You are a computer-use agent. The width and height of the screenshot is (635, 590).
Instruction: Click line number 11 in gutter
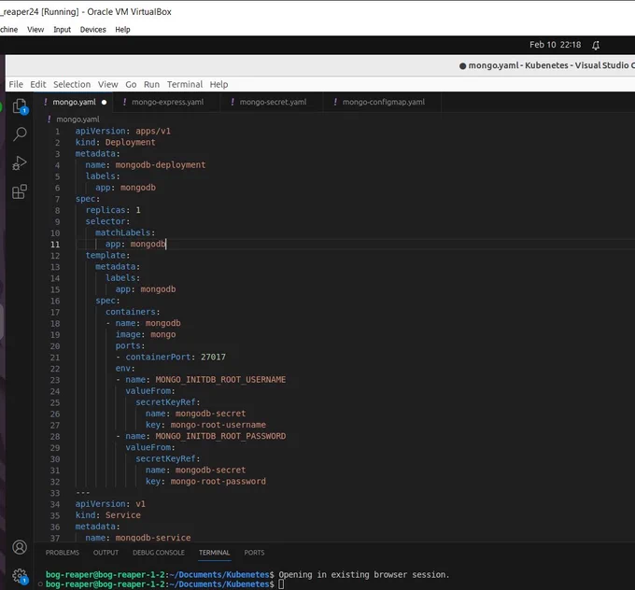(55, 245)
